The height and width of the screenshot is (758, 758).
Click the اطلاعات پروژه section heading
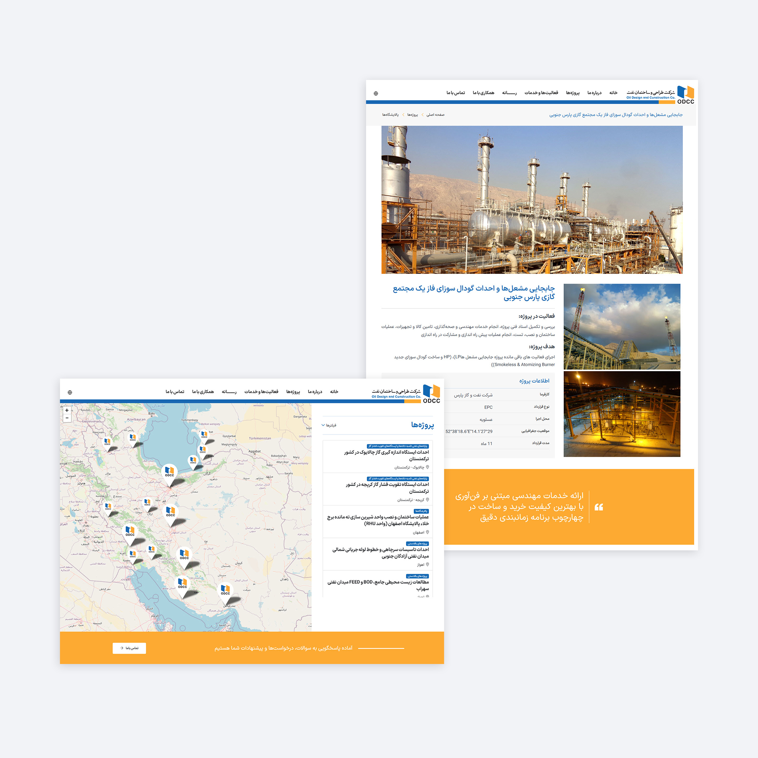pyautogui.click(x=534, y=381)
